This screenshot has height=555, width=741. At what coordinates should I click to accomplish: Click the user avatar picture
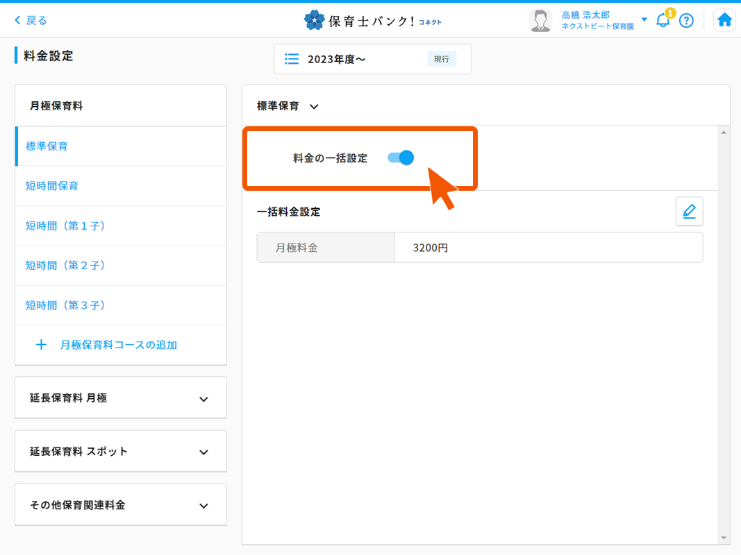540,20
